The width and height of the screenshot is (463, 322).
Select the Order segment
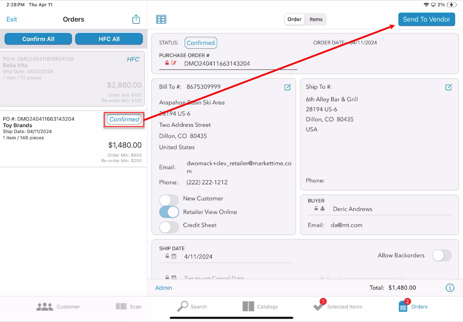[295, 19]
